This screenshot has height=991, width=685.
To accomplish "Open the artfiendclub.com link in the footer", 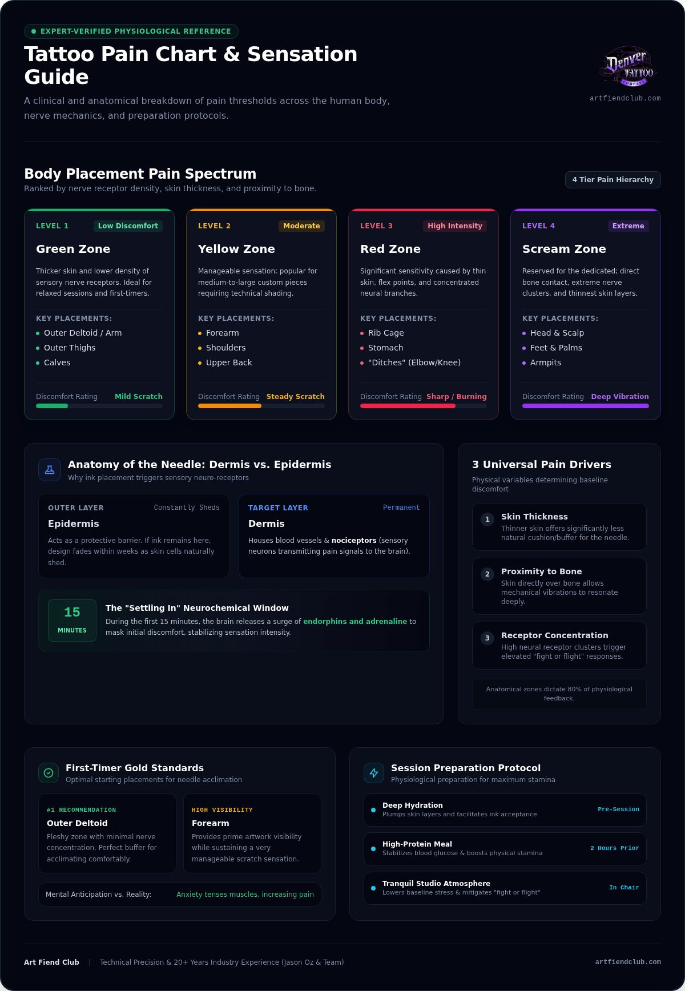I will pos(628,962).
